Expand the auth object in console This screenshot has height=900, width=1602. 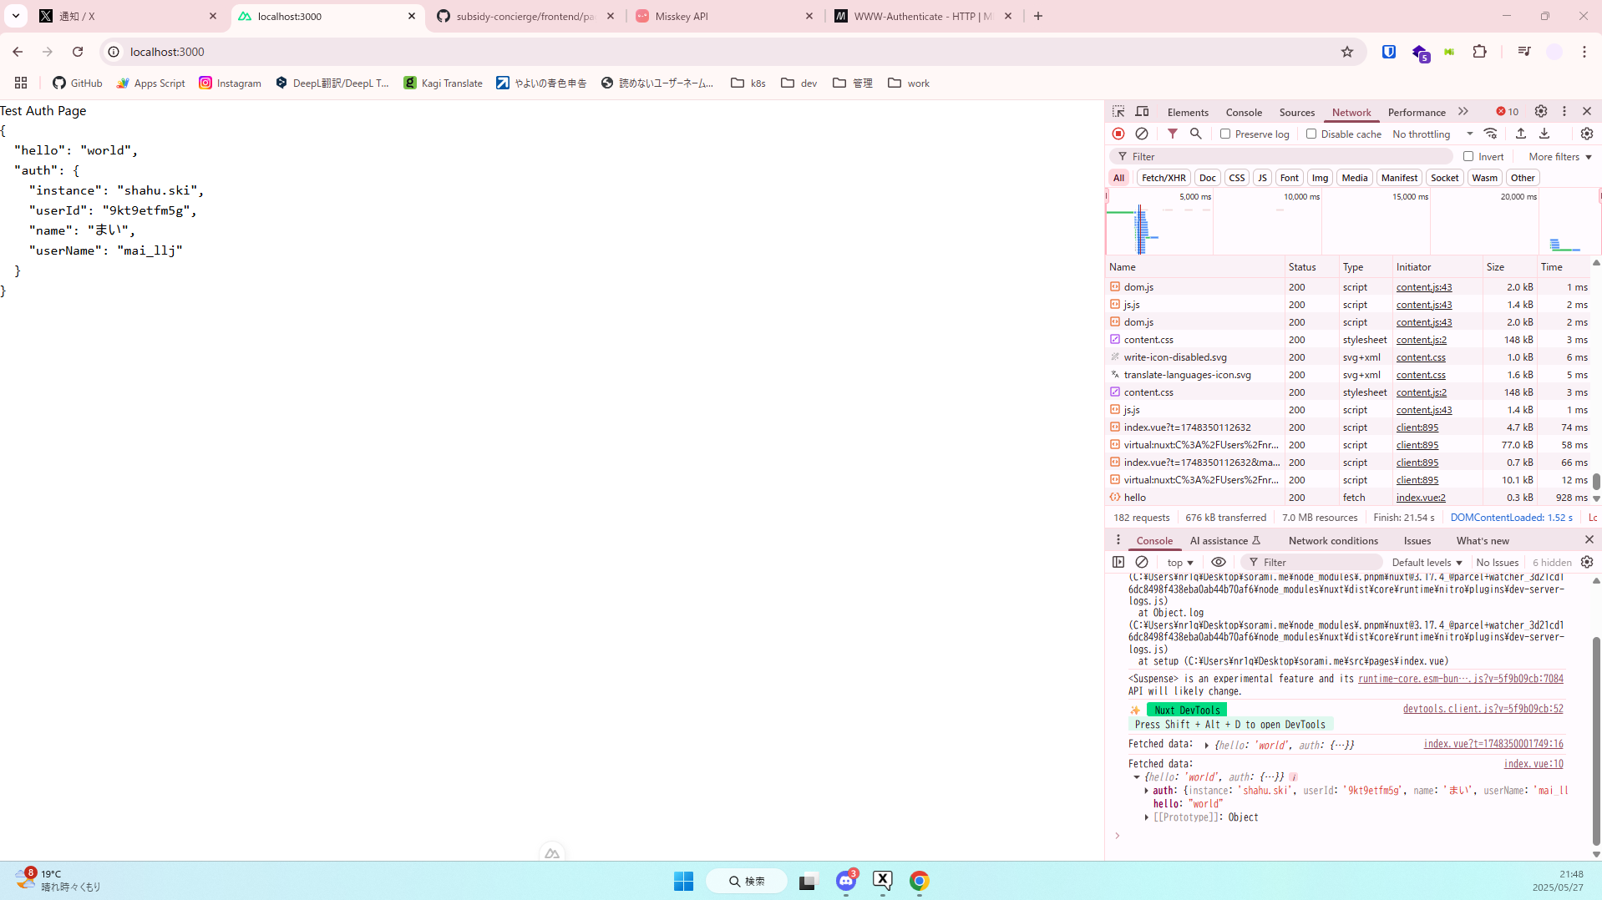tap(1147, 791)
